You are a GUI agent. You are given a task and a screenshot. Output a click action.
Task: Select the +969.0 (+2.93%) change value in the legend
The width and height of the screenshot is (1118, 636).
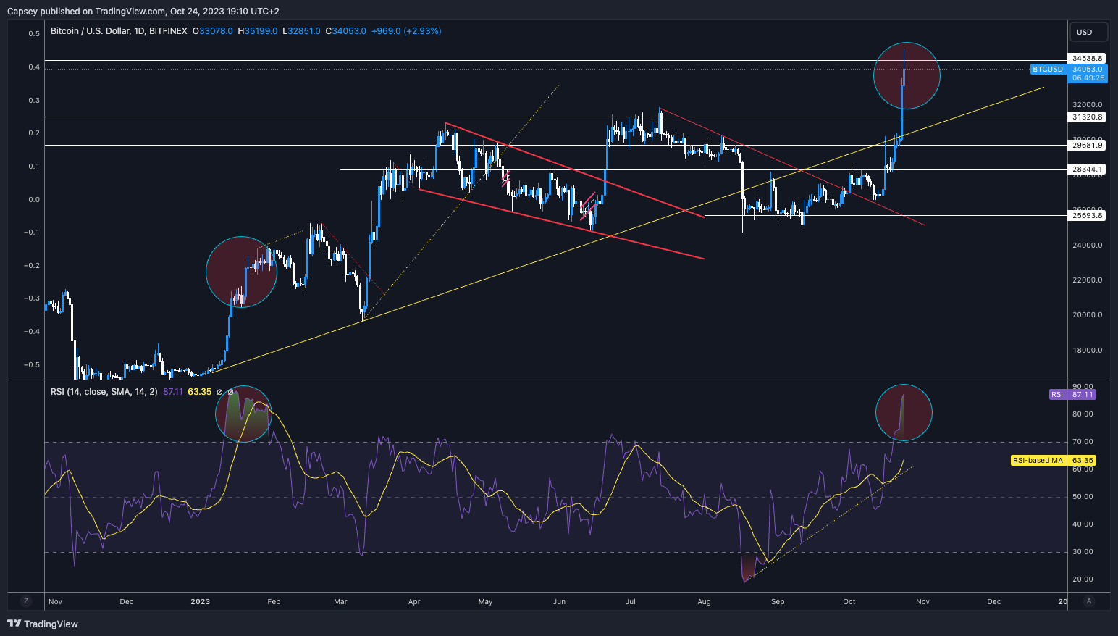click(x=406, y=31)
